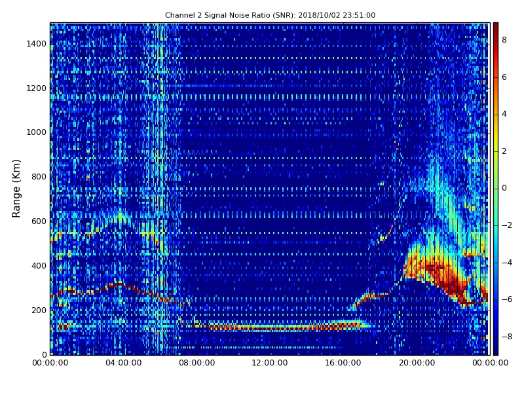This screenshot has width=524, height=393.
Task: Click the 1200 range tick label
Action: 37,88
